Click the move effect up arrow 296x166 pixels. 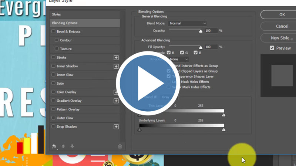63,146
